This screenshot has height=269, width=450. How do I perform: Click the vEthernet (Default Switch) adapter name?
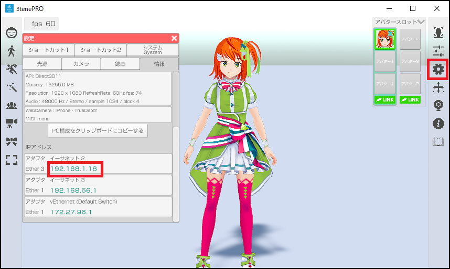click(x=83, y=201)
